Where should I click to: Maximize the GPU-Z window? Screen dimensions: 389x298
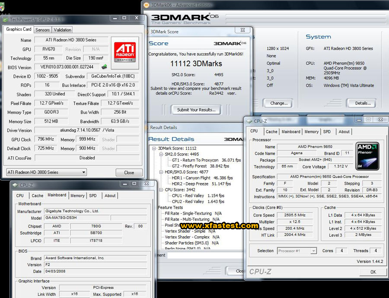[x=124, y=18]
